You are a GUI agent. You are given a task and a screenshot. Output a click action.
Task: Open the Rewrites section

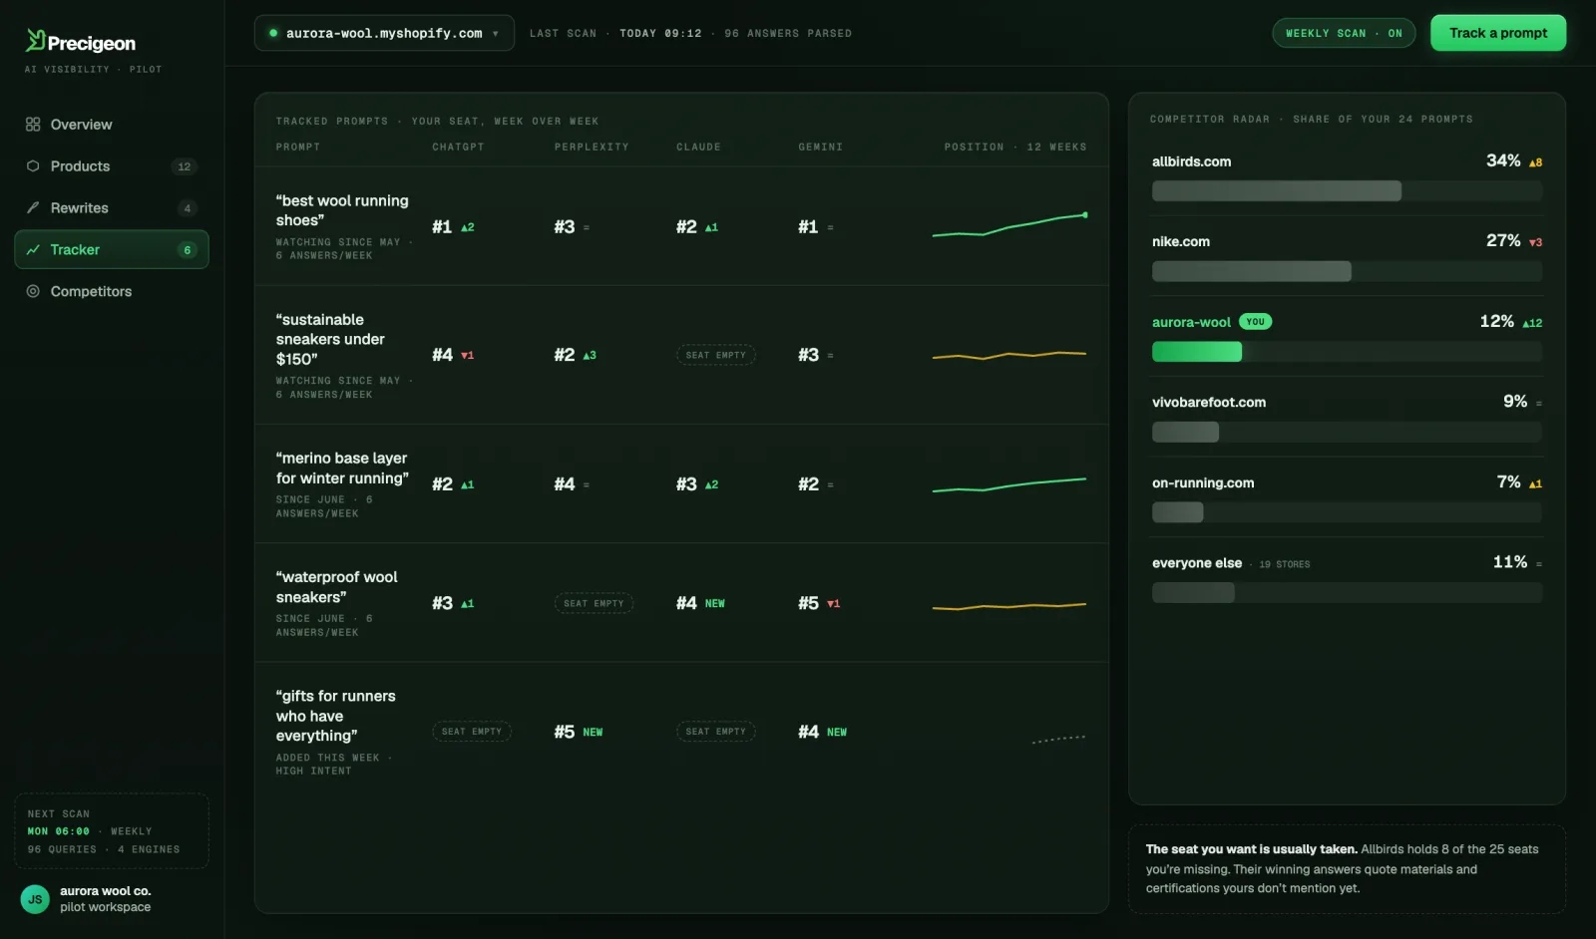tap(112, 208)
